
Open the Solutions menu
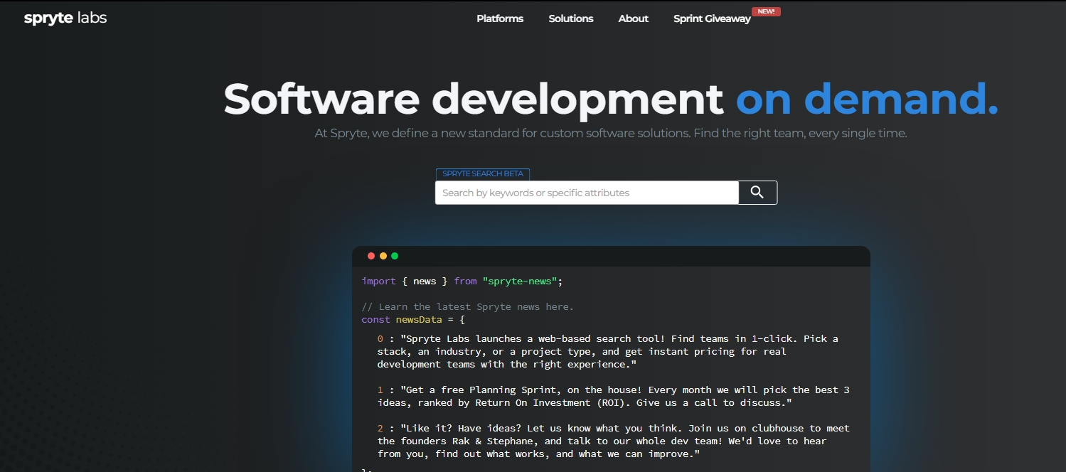(x=571, y=18)
